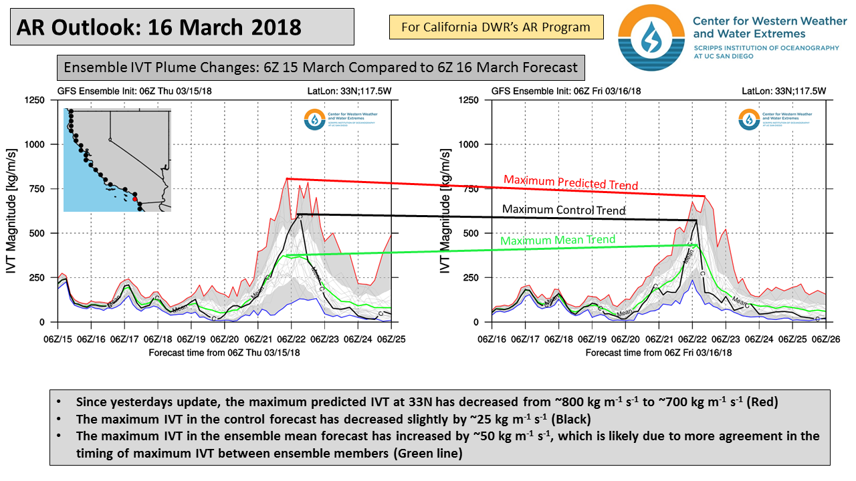Click the left chart 'IVT Magnitude [kg/m/s]' axis label
This screenshot has height=481, width=856.
11,211
